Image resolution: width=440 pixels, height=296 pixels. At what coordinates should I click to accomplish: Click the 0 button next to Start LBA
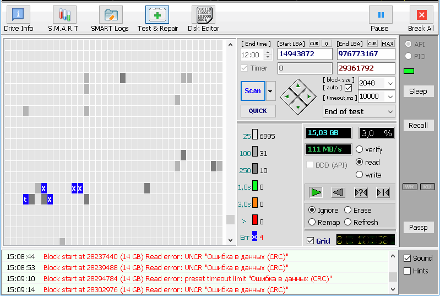coord(327,44)
